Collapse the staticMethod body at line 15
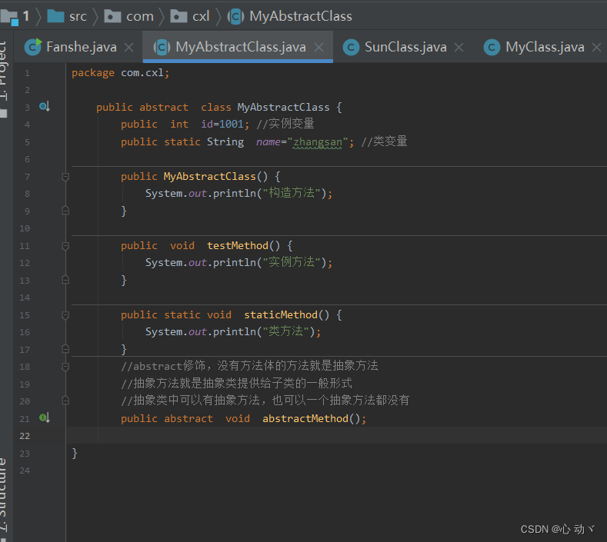 tap(65, 315)
